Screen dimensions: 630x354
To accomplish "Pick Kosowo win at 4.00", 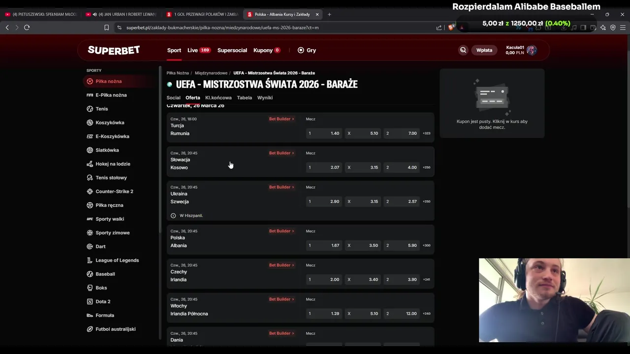I will 402,167.
